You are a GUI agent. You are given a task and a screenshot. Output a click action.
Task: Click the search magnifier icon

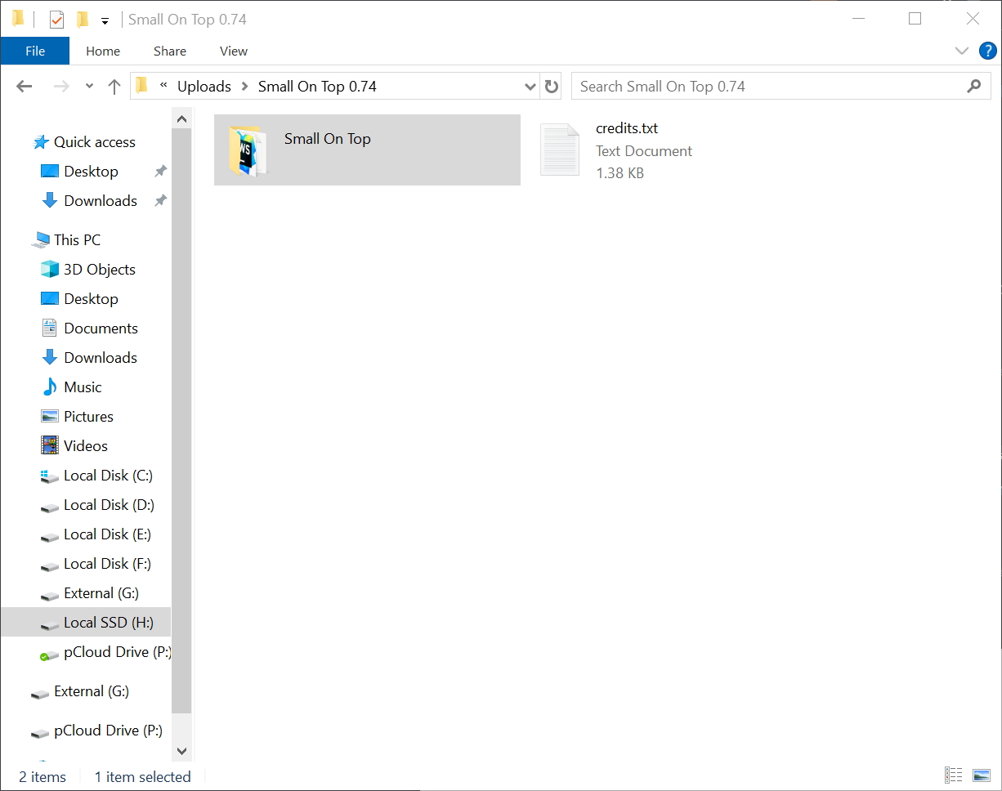click(x=973, y=87)
